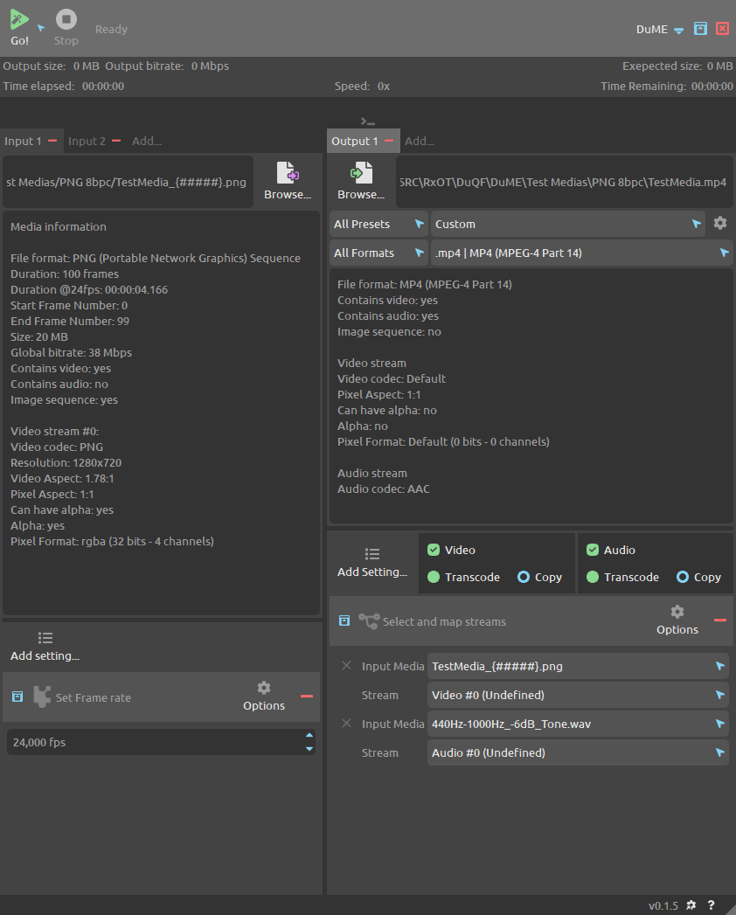
Task: Open the All Presets dropdown
Action: click(378, 224)
